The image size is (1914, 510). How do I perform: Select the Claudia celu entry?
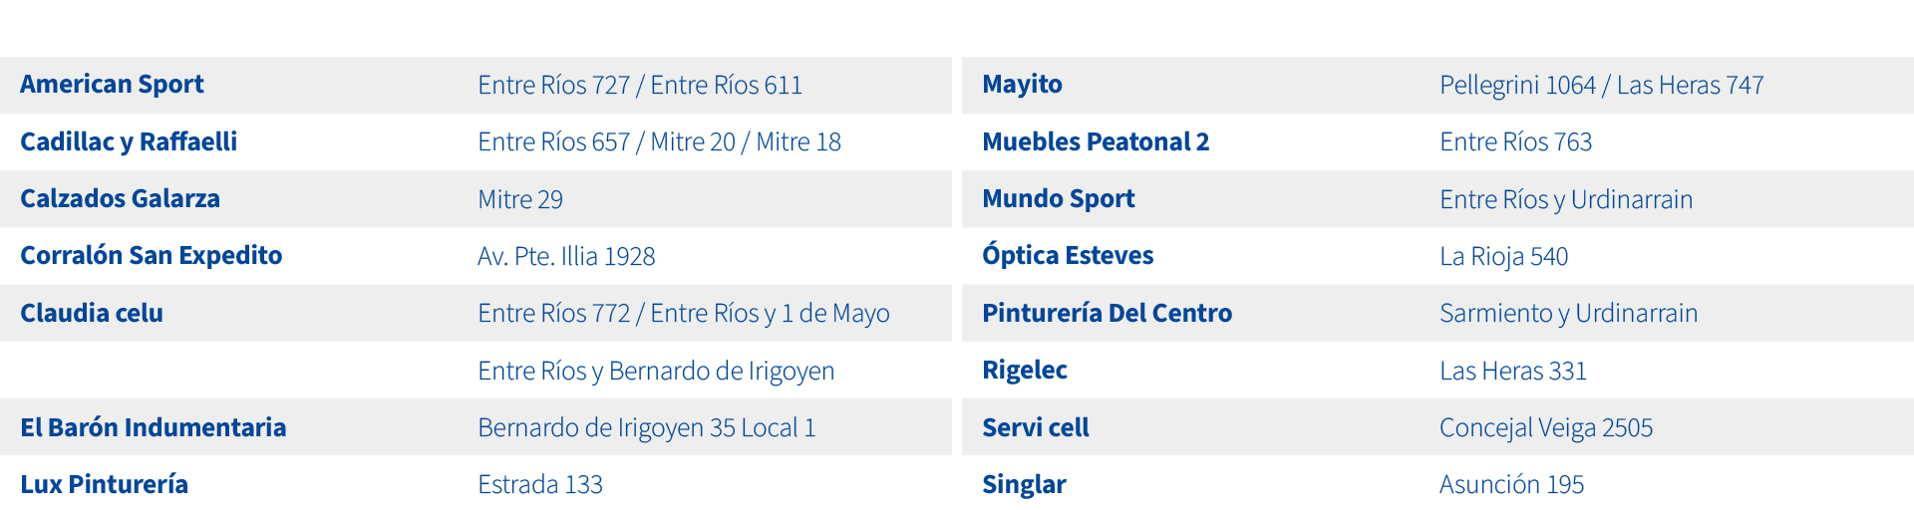[92, 313]
